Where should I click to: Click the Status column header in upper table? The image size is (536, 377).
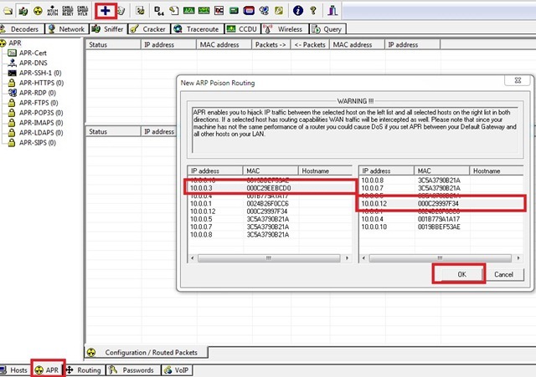[x=113, y=44]
